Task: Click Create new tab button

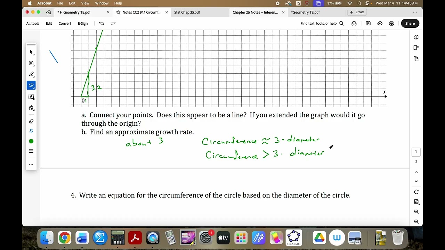Action: coord(357,12)
